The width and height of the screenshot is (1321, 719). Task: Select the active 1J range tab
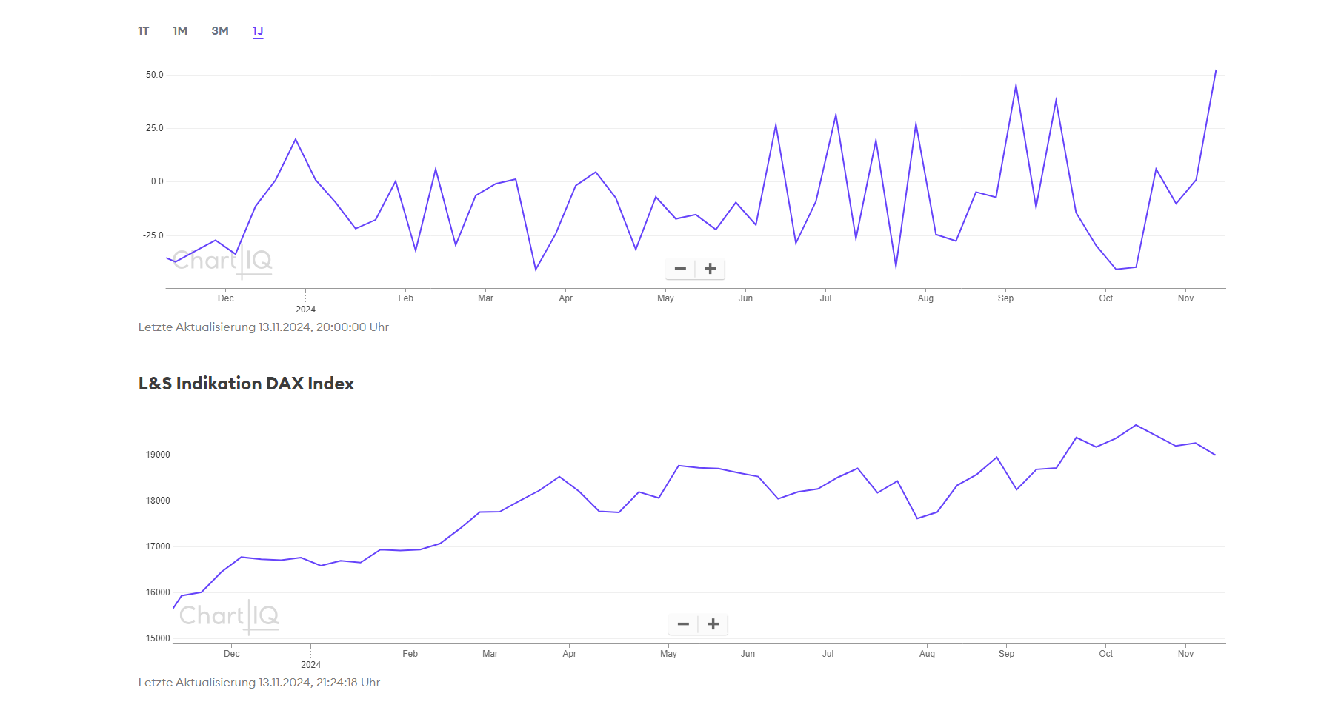click(258, 31)
